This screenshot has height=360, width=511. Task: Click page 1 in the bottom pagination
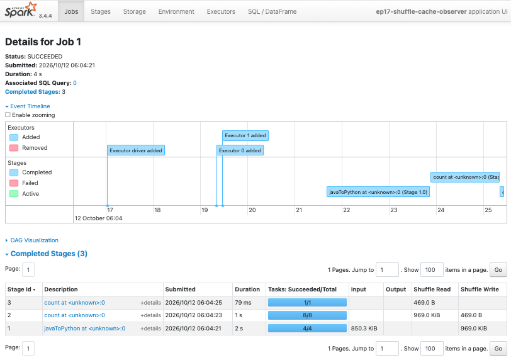tap(28, 349)
